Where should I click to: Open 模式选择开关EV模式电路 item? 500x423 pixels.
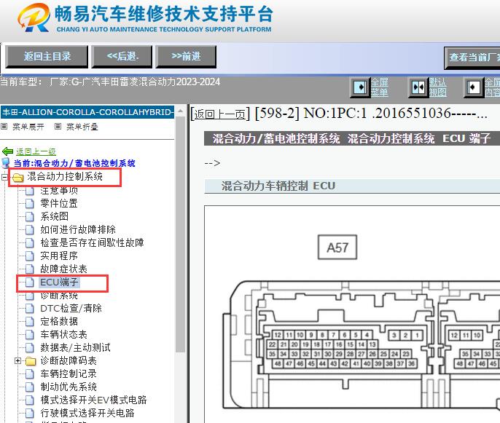(x=93, y=400)
